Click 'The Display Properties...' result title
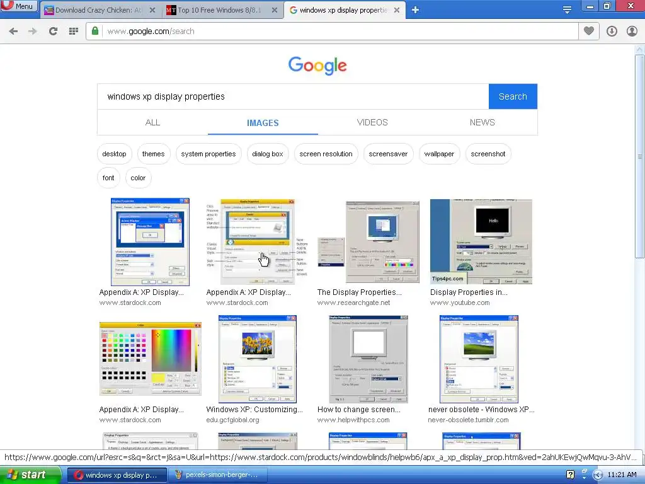This screenshot has height=484, width=645. [x=359, y=292]
